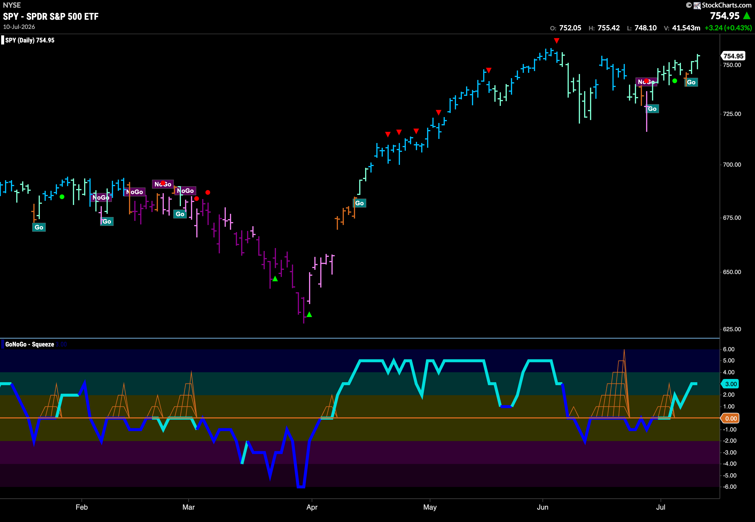Select the Go flag under late-June pink bar

(652, 109)
